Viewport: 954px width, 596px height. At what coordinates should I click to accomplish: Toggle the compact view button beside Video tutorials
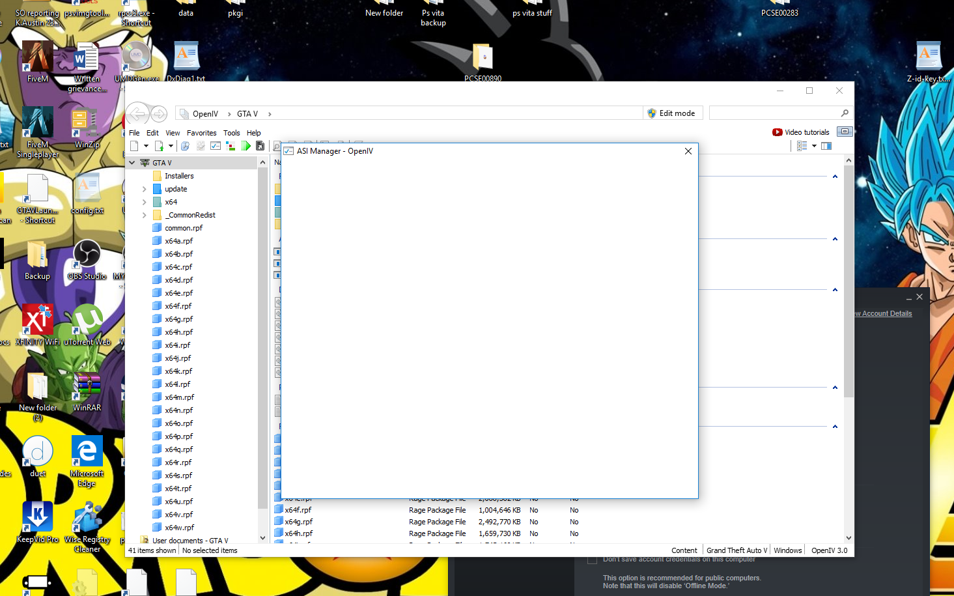pyautogui.click(x=845, y=132)
